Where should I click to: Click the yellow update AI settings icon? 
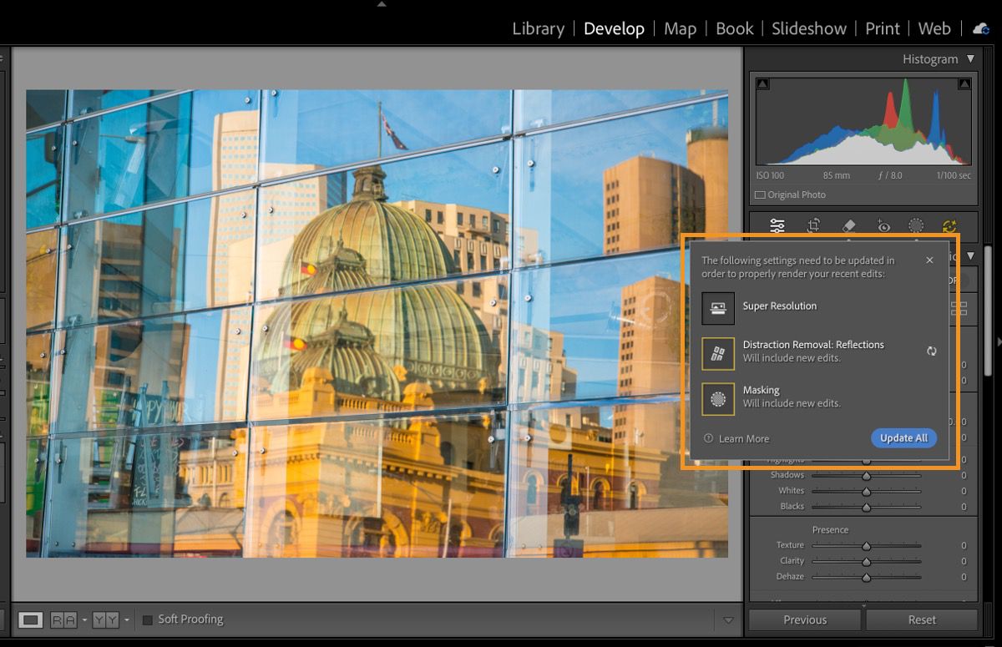coord(949,225)
